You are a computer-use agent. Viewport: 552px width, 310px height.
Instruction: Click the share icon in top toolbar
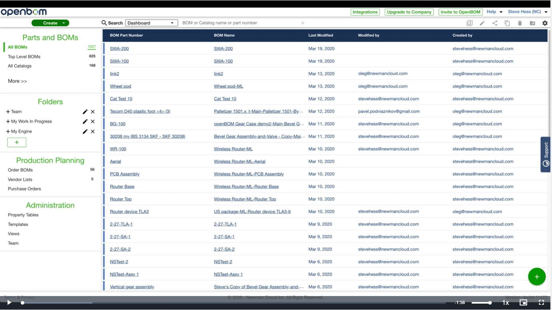coord(495,23)
